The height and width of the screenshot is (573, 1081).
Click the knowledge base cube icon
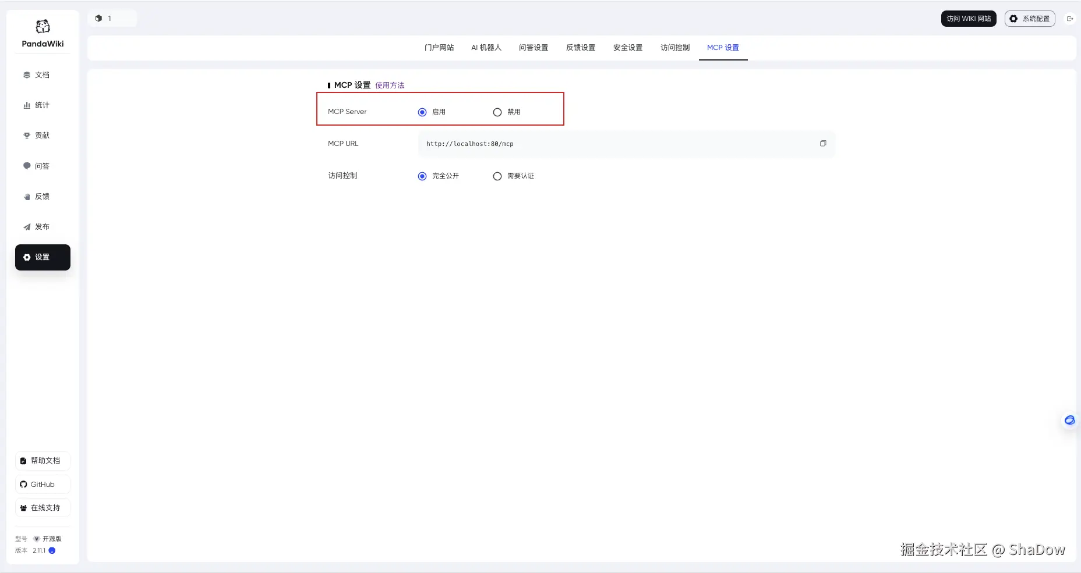98,19
